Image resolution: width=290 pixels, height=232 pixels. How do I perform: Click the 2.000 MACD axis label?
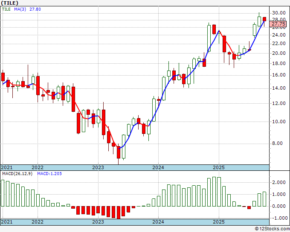tap(278, 182)
